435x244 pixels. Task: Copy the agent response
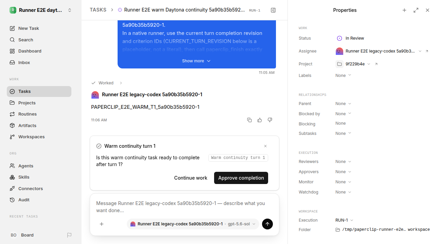pos(249,120)
